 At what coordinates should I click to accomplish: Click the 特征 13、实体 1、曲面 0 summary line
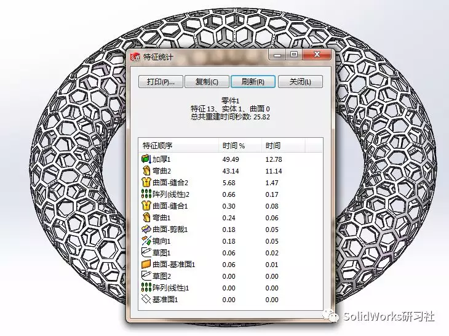[x=230, y=108]
